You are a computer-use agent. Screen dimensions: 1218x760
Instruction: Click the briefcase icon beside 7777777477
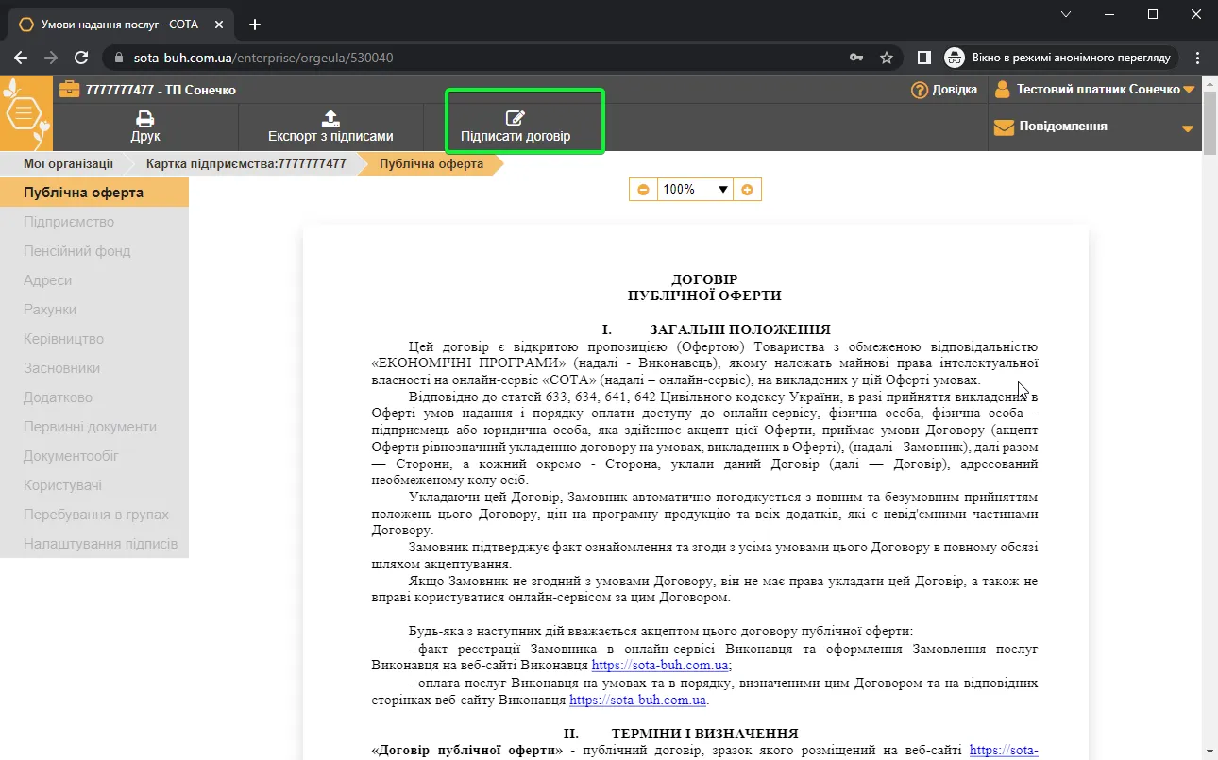point(70,90)
